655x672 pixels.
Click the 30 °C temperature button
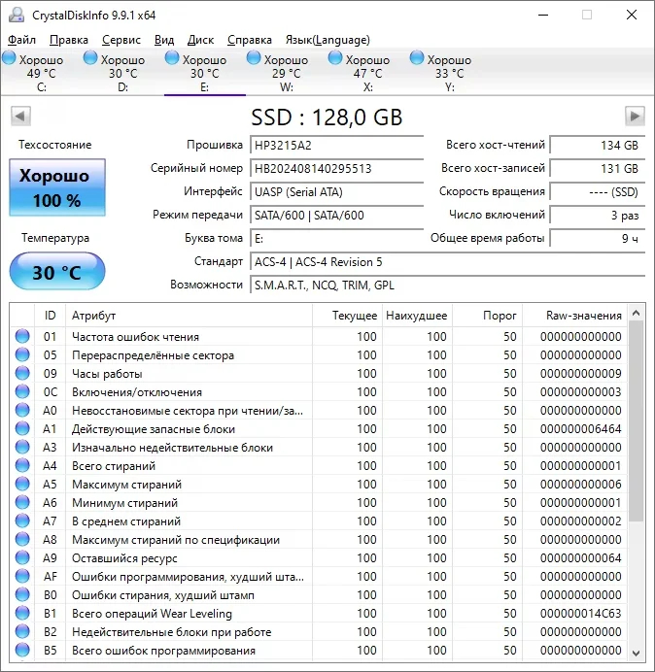(57, 271)
